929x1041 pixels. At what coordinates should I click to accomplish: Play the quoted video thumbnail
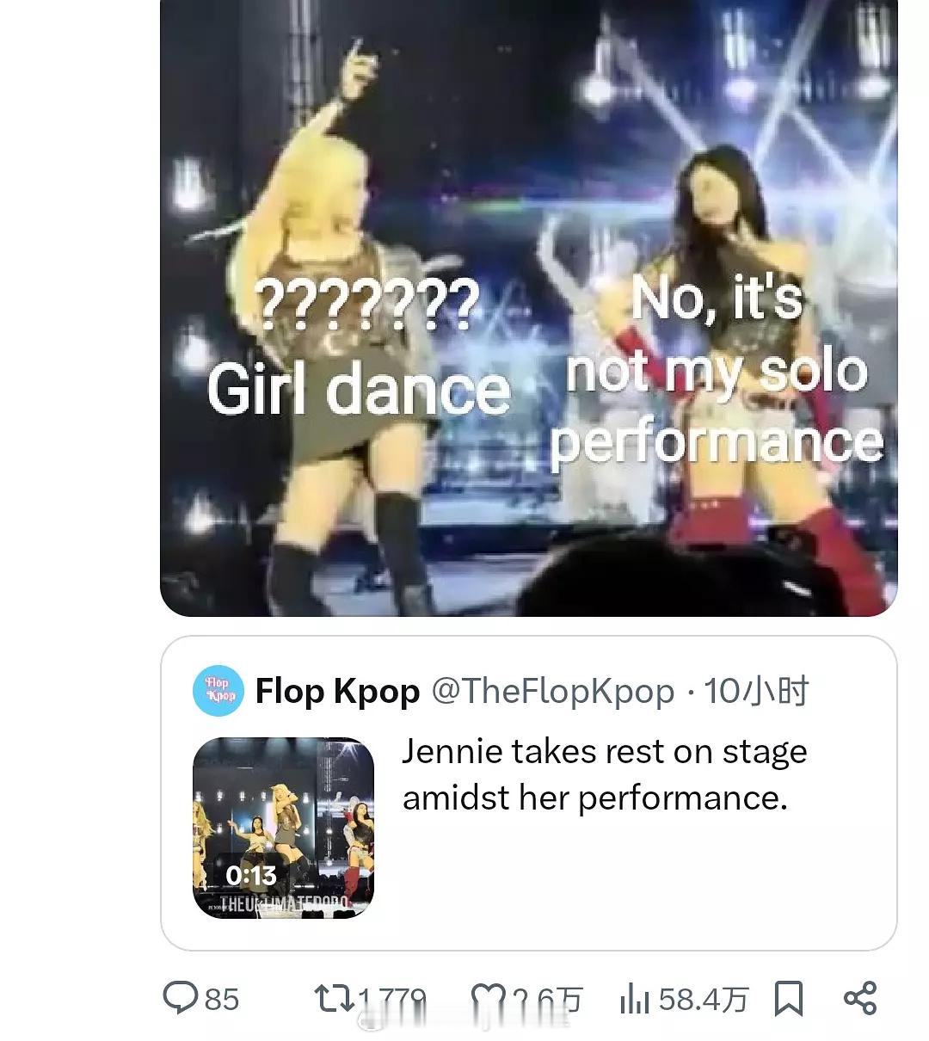[283, 828]
